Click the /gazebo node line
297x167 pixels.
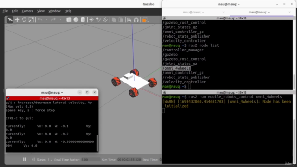click(170, 55)
